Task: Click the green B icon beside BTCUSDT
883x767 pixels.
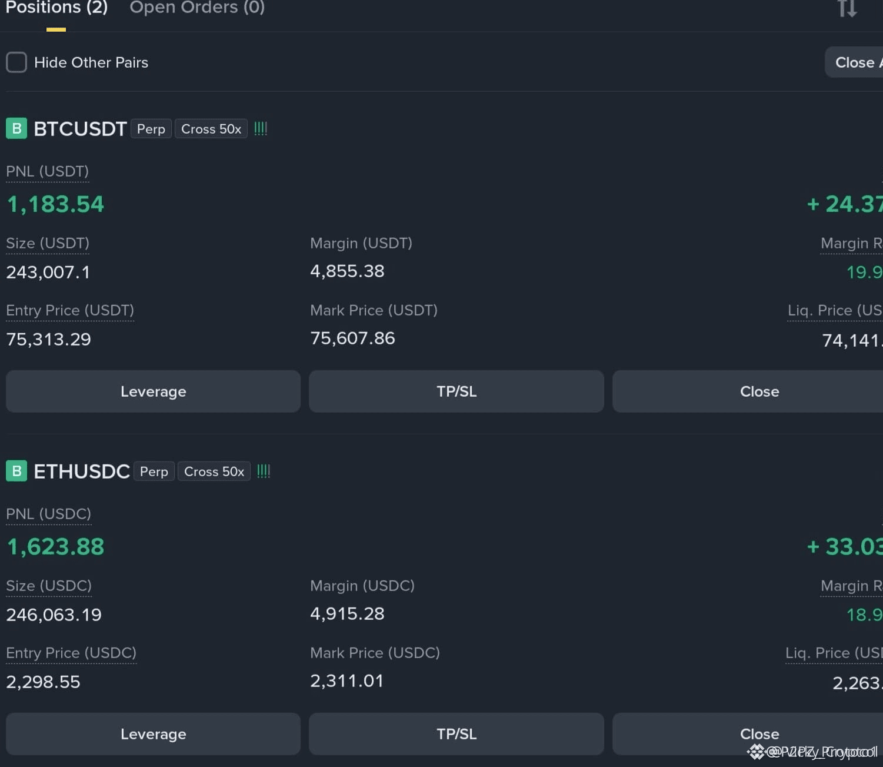Action: [x=16, y=128]
